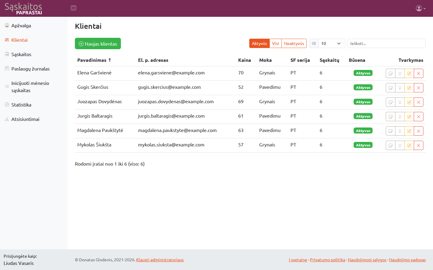433x270 pixels.
Task: Open the note icon for Gugis Skerčius
Action: [x=391, y=88]
